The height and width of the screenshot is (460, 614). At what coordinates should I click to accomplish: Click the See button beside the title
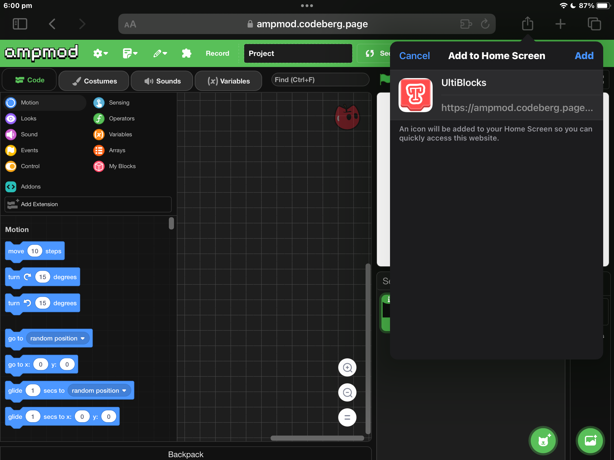click(374, 53)
